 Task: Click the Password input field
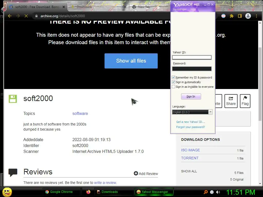(x=192, y=69)
